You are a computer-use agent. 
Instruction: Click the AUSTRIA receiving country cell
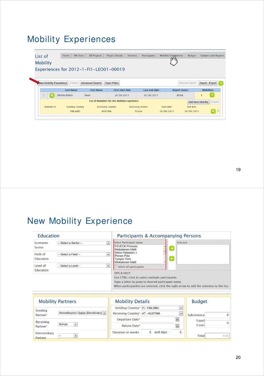tap(106, 111)
